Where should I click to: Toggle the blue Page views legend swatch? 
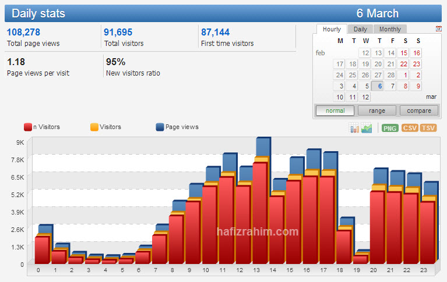160,127
